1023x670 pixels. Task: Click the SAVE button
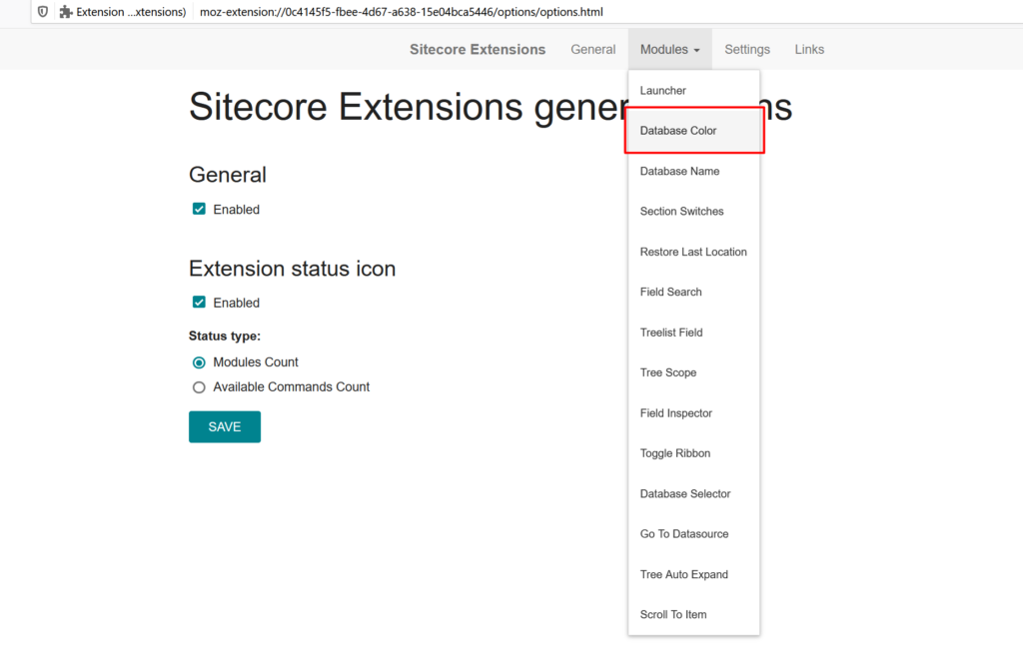[x=225, y=426]
